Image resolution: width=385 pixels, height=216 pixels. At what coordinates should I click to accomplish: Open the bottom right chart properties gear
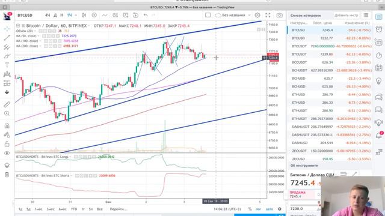pyautogui.click(x=280, y=209)
